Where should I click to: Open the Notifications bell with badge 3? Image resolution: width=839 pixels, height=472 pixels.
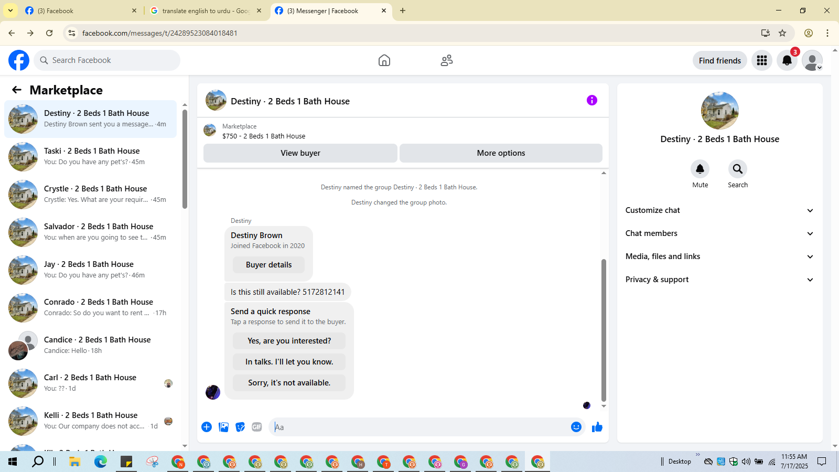click(x=787, y=60)
